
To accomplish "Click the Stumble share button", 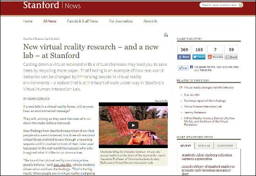I will [215, 57].
